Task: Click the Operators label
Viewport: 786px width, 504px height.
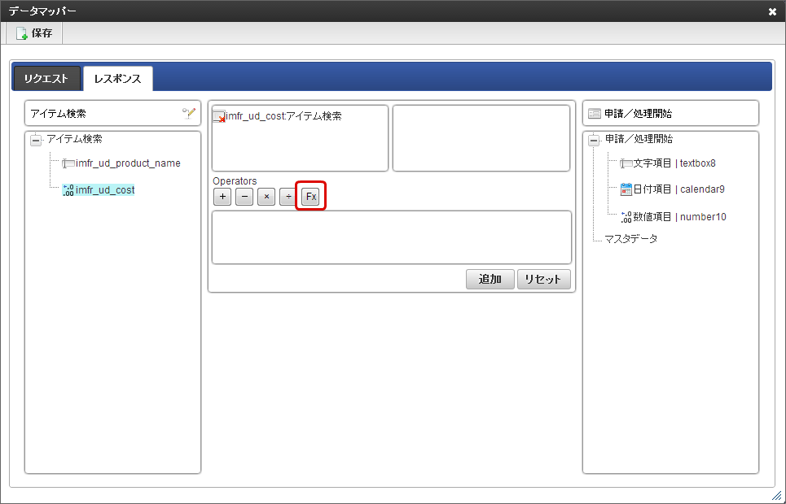Action: point(235,181)
